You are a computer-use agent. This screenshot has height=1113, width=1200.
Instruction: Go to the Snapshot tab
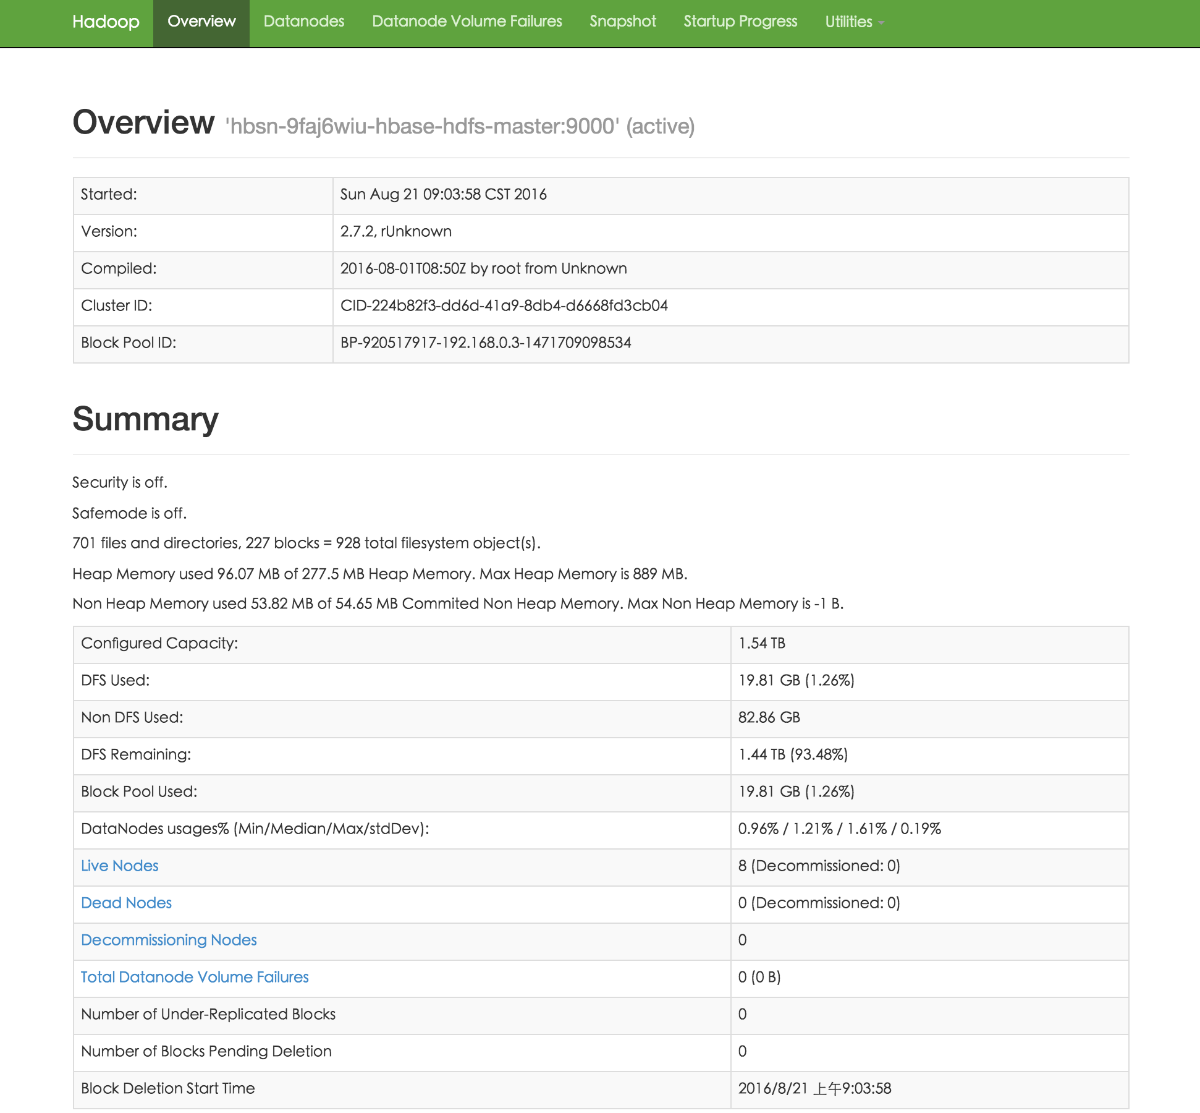tap(622, 22)
